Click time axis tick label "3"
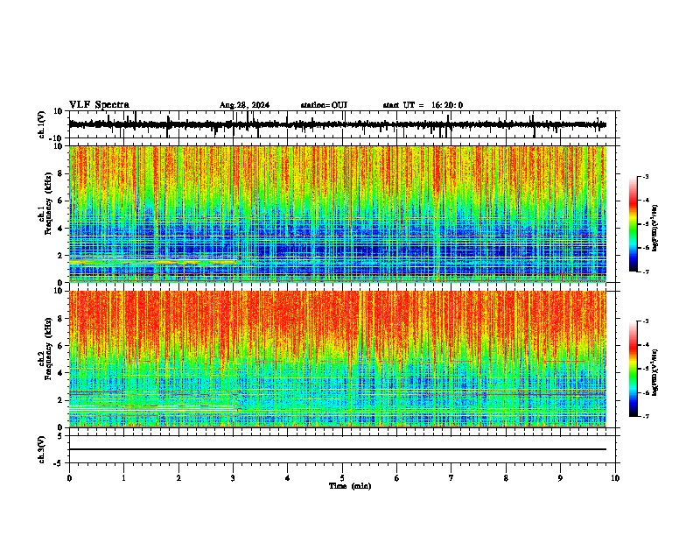 pyautogui.click(x=233, y=478)
